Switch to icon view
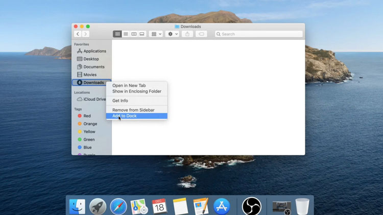383x215 pixels. (117, 34)
